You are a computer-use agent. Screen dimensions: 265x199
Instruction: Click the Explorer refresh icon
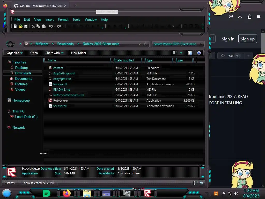tap(145, 44)
